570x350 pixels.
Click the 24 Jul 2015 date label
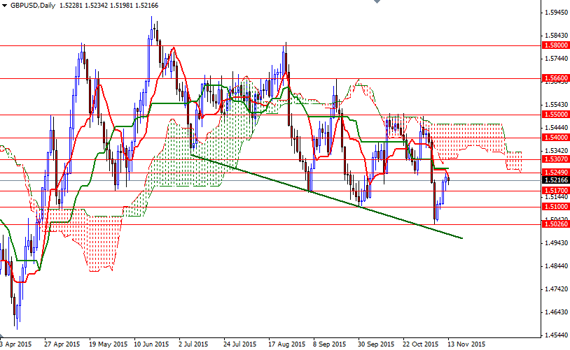click(239, 344)
